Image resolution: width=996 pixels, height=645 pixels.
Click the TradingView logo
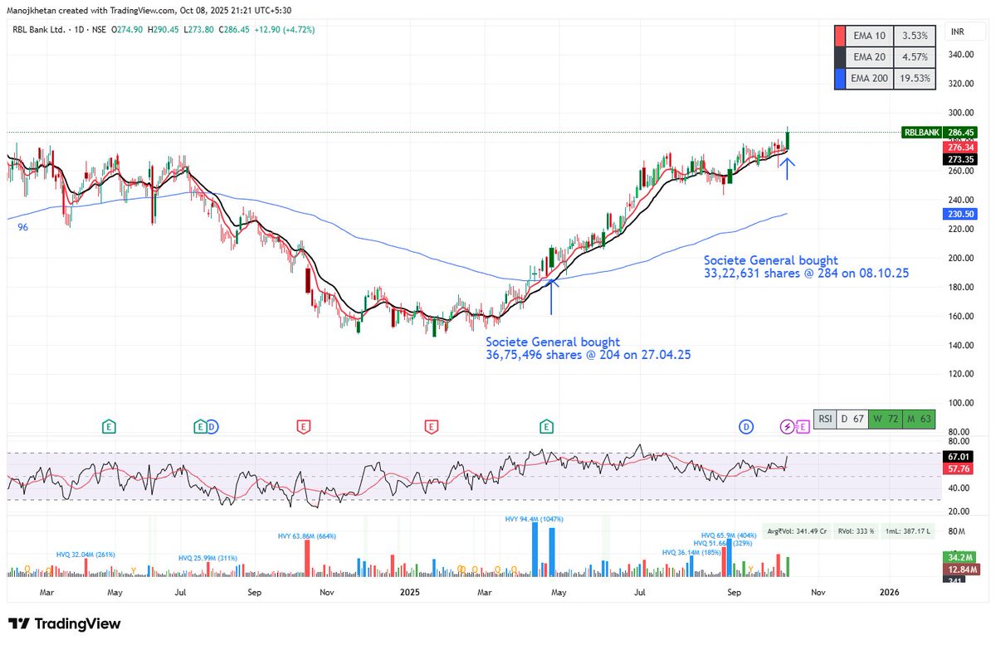pos(65,624)
